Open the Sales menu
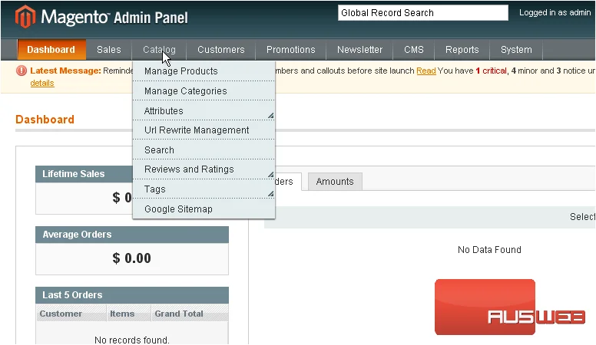The image size is (596, 345). click(109, 50)
